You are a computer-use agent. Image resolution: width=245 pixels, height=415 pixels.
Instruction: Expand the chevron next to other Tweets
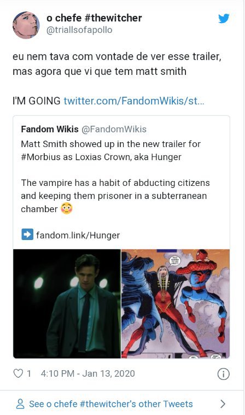[x=223, y=404]
